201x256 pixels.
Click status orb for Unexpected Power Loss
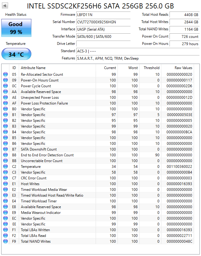pyautogui.click(x=5, y=98)
